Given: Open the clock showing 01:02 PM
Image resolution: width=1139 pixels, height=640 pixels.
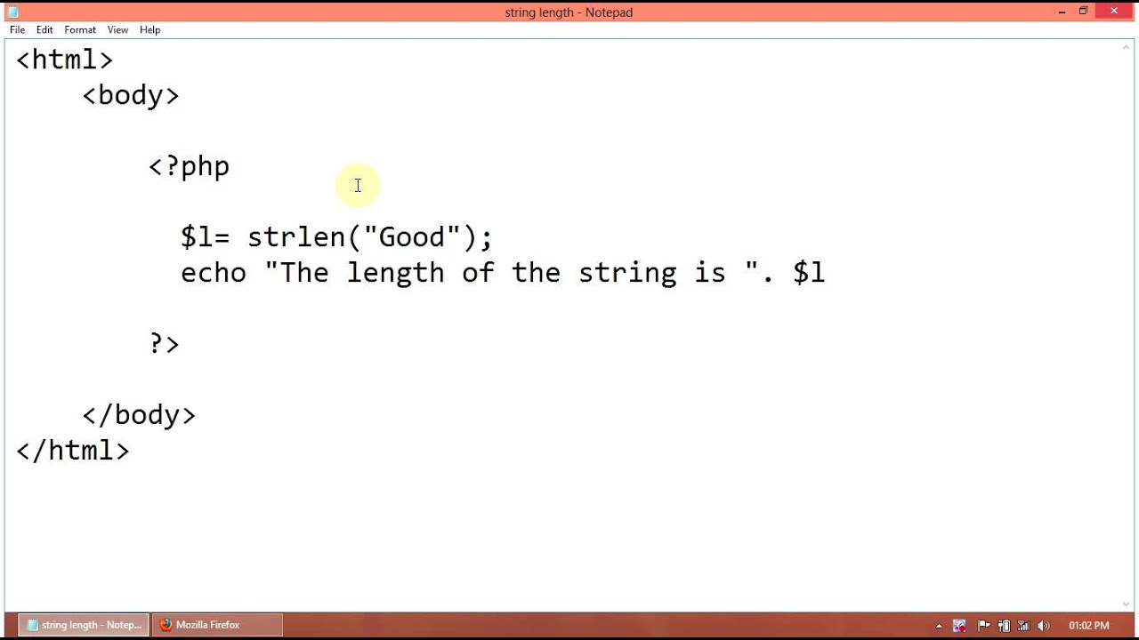Looking at the screenshot, I should point(1089,626).
